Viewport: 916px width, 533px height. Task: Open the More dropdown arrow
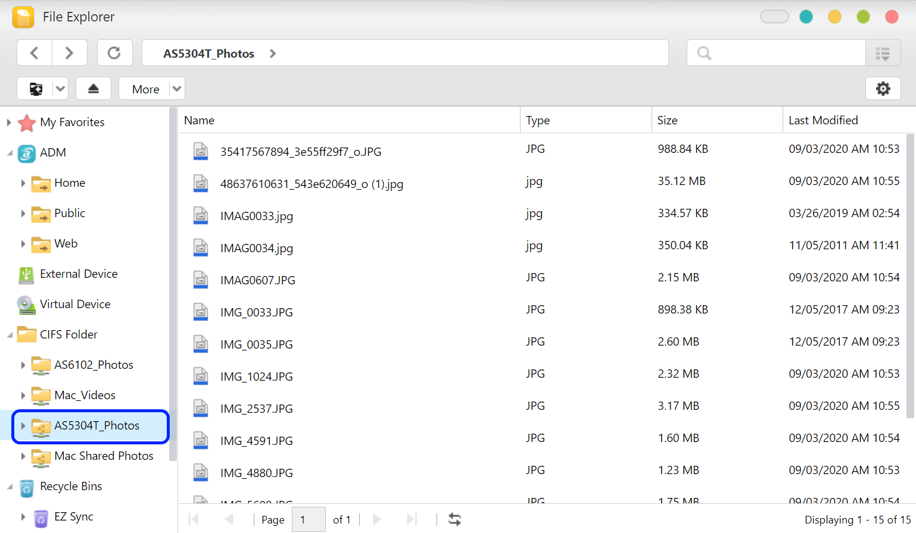click(x=177, y=89)
